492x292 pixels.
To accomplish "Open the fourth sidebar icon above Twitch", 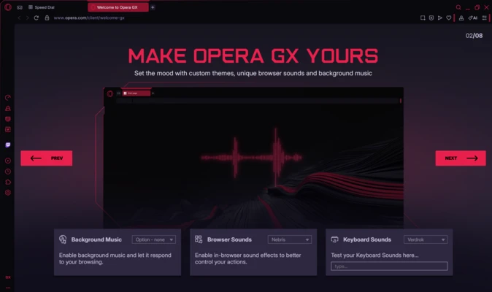I will point(8,129).
